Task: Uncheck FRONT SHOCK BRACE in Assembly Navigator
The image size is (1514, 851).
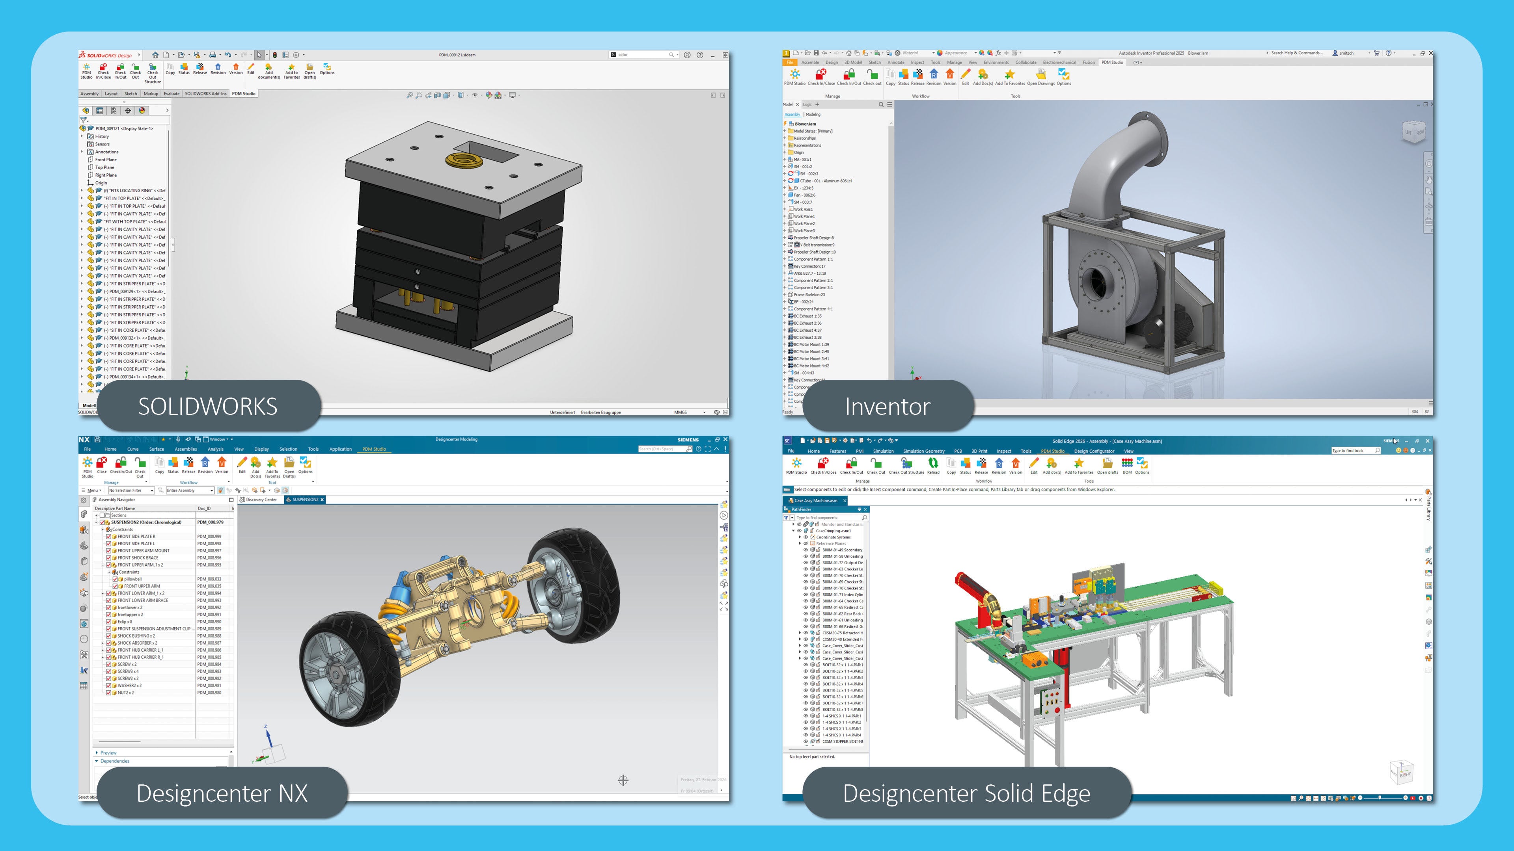Action: click(x=109, y=557)
